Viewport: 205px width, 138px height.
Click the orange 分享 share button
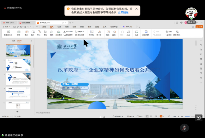tap(199, 27)
